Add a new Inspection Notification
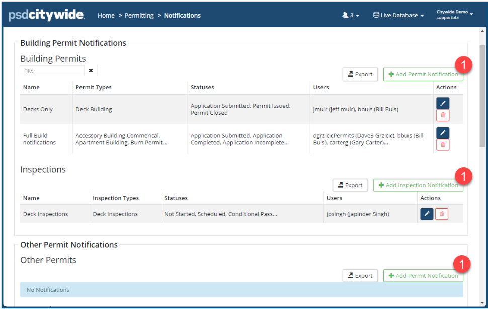 tap(418, 185)
